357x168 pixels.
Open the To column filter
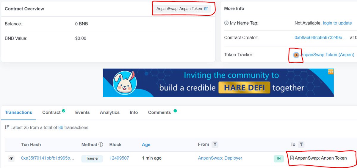[x=301, y=145]
